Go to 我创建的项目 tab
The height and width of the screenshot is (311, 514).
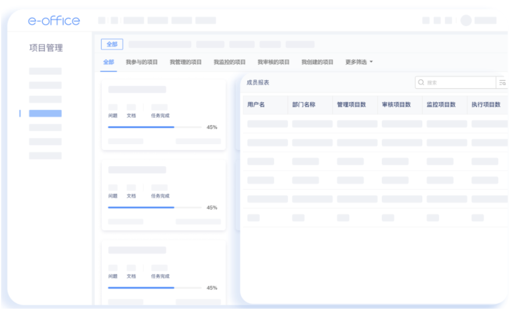coord(317,62)
